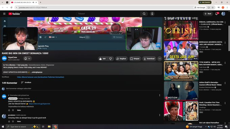Viewport: 230px width, 129px height.
Task: Open options for the C.H.R.I.S.Y.E. recommended video
Action: click(225, 23)
